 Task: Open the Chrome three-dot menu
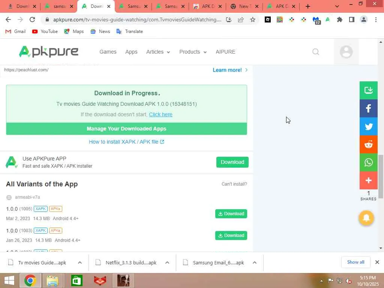[x=376, y=19]
